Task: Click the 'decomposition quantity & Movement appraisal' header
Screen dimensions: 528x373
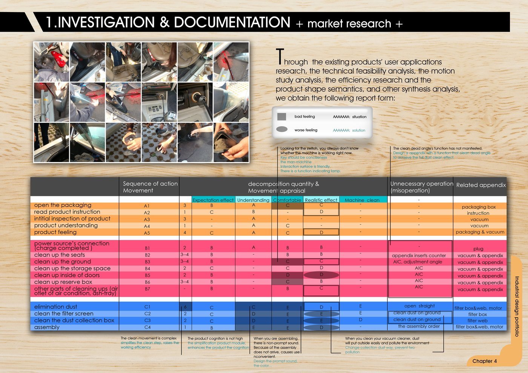Action: coord(284,187)
